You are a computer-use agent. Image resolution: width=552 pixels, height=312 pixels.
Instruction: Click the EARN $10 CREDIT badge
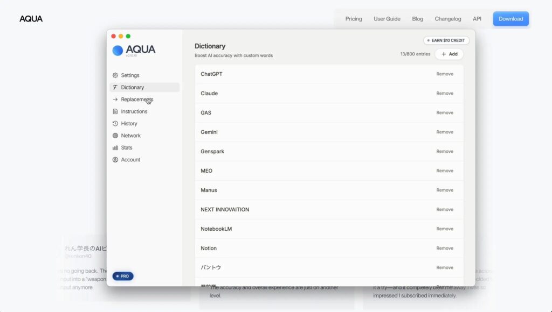446,40
